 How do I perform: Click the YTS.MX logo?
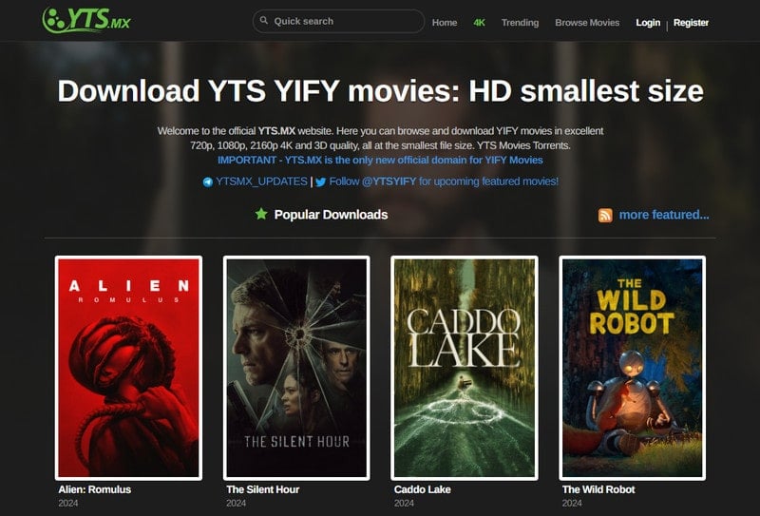[86, 19]
